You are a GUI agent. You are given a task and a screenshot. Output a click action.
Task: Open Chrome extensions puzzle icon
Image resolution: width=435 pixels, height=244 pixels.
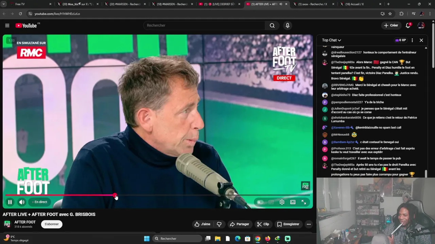pos(401,14)
